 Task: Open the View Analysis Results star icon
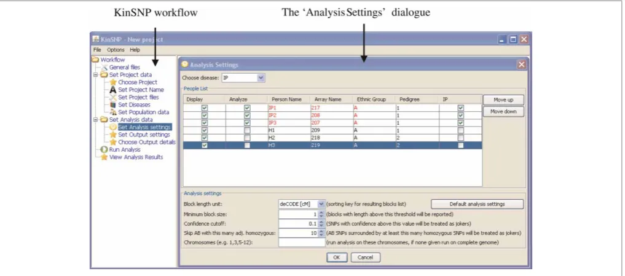(104, 157)
